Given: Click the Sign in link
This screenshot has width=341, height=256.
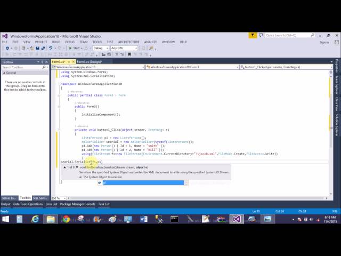Looking at the screenshot, I should click(324, 42).
